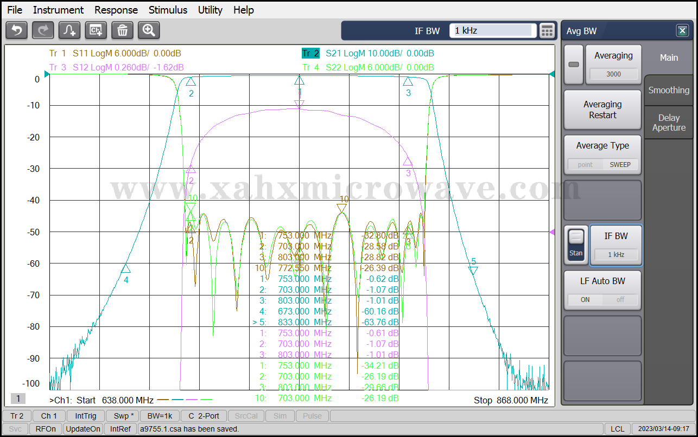Open the numeric keypad icon beside IF BW
698x437 pixels.
click(x=547, y=31)
